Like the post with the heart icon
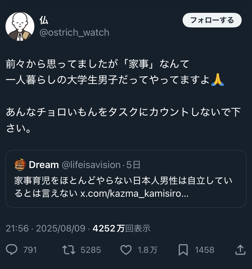This screenshot has width=252, height=269. pos(126,250)
